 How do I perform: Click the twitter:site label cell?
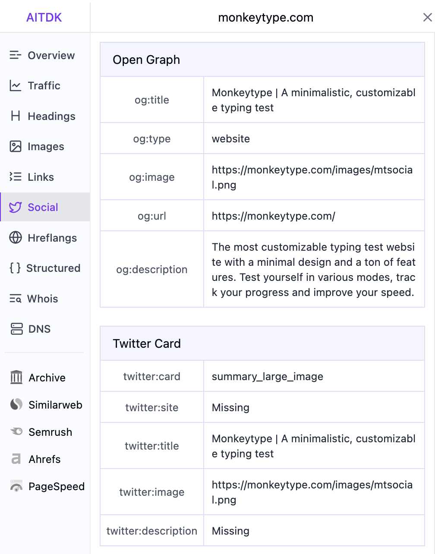point(152,407)
